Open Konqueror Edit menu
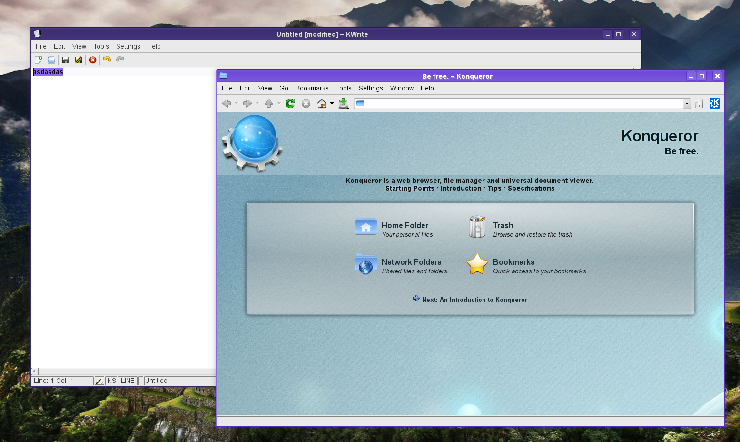This screenshot has width=740, height=442. pos(246,88)
